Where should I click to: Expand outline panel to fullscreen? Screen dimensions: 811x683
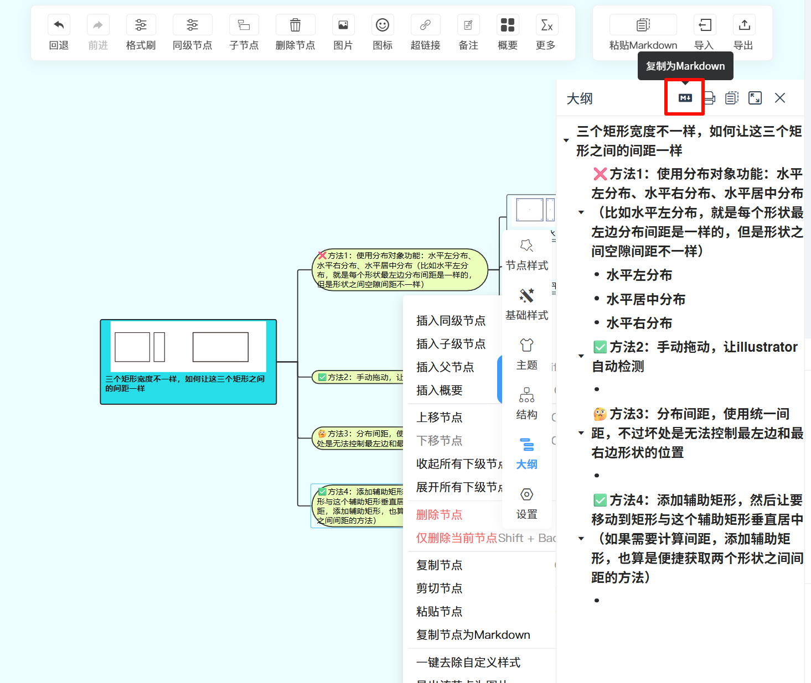755,98
